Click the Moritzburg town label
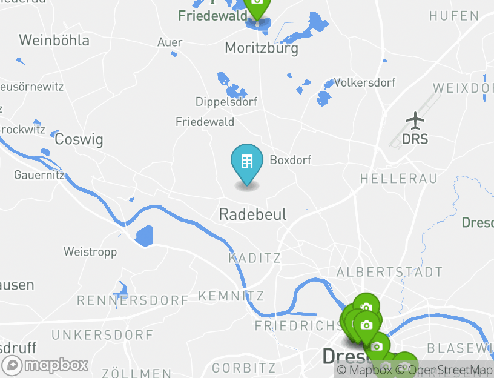494x378 pixels. click(x=262, y=48)
